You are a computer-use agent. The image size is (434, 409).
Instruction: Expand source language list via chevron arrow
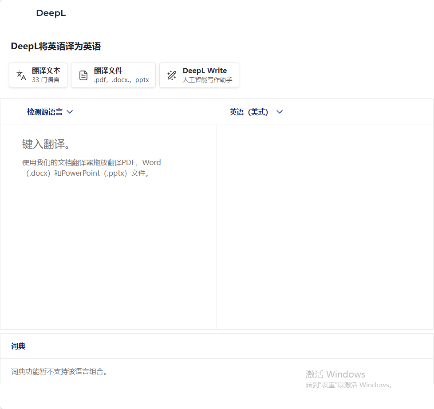coord(70,112)
